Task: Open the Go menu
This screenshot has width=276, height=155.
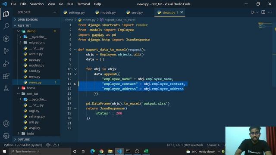Action: [x=61, y=4]
